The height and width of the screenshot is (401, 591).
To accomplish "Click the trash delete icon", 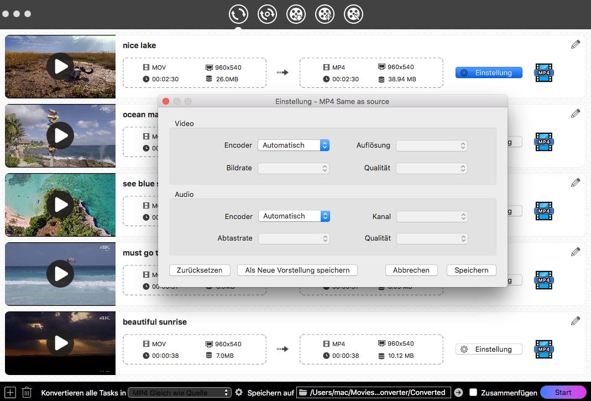I will pyautogui.click(x=27, y=392).
